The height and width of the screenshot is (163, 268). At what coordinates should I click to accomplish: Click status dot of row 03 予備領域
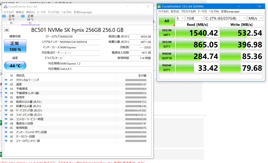(6, 89)
